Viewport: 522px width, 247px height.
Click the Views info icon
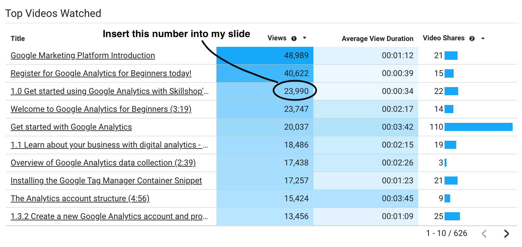(294, 38)
